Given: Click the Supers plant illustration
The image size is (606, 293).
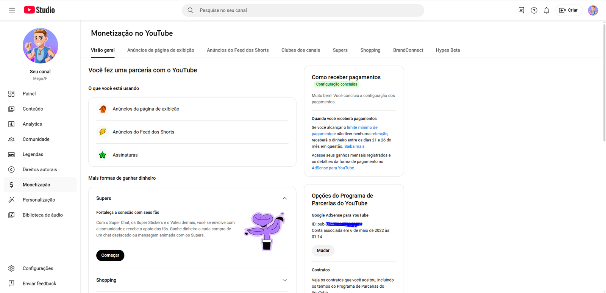Looking at the screenshot, I should click(265, 231).
